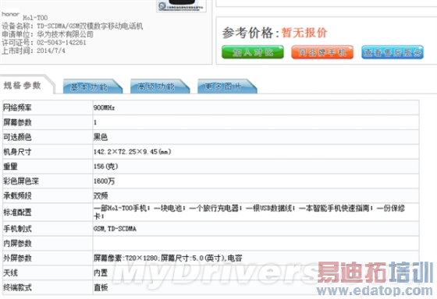Click the 申请单位 华为技术有限公司 line
This screenshot has width=437, height=299.
tap(48, 34)
